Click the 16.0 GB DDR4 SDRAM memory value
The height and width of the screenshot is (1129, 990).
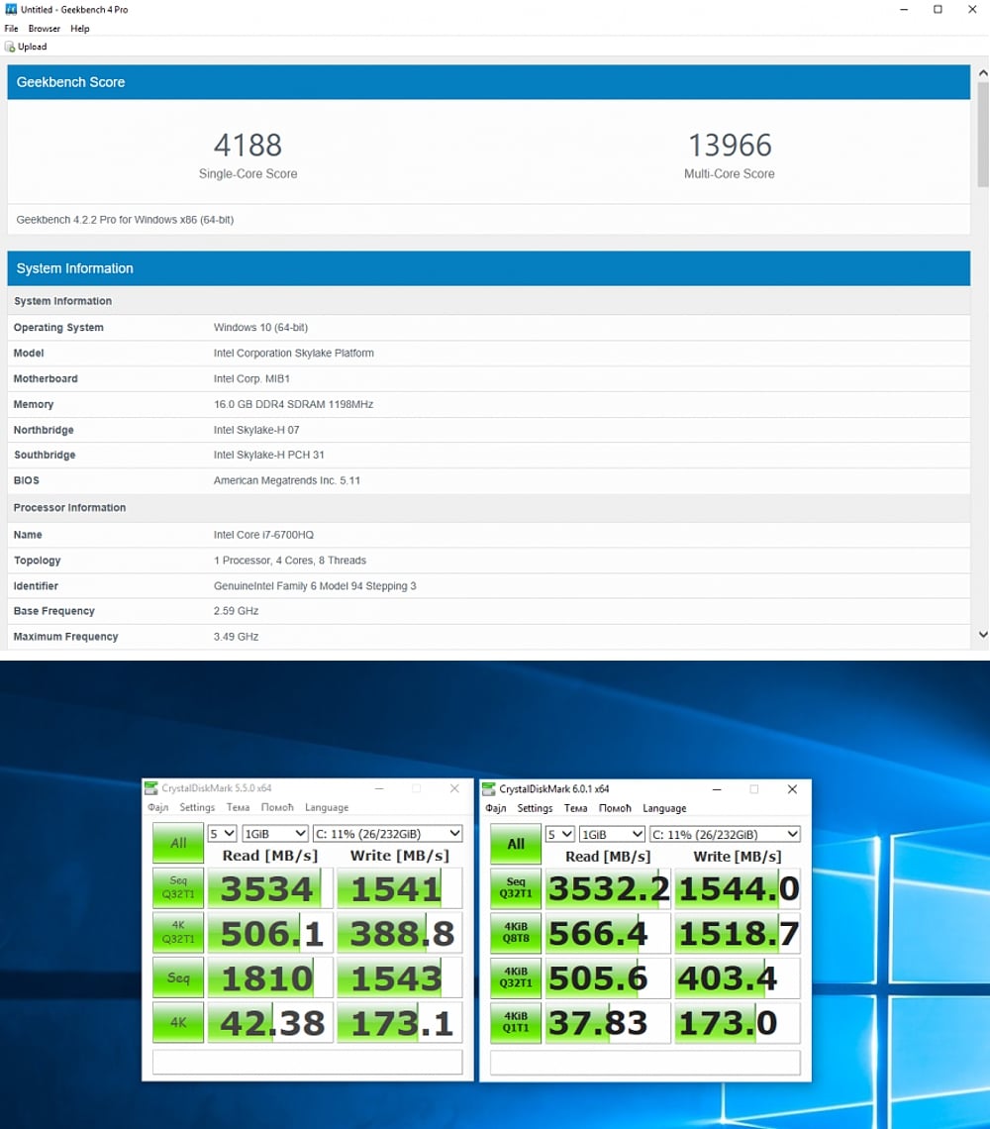pyautogui.click(x=293, y=405)
